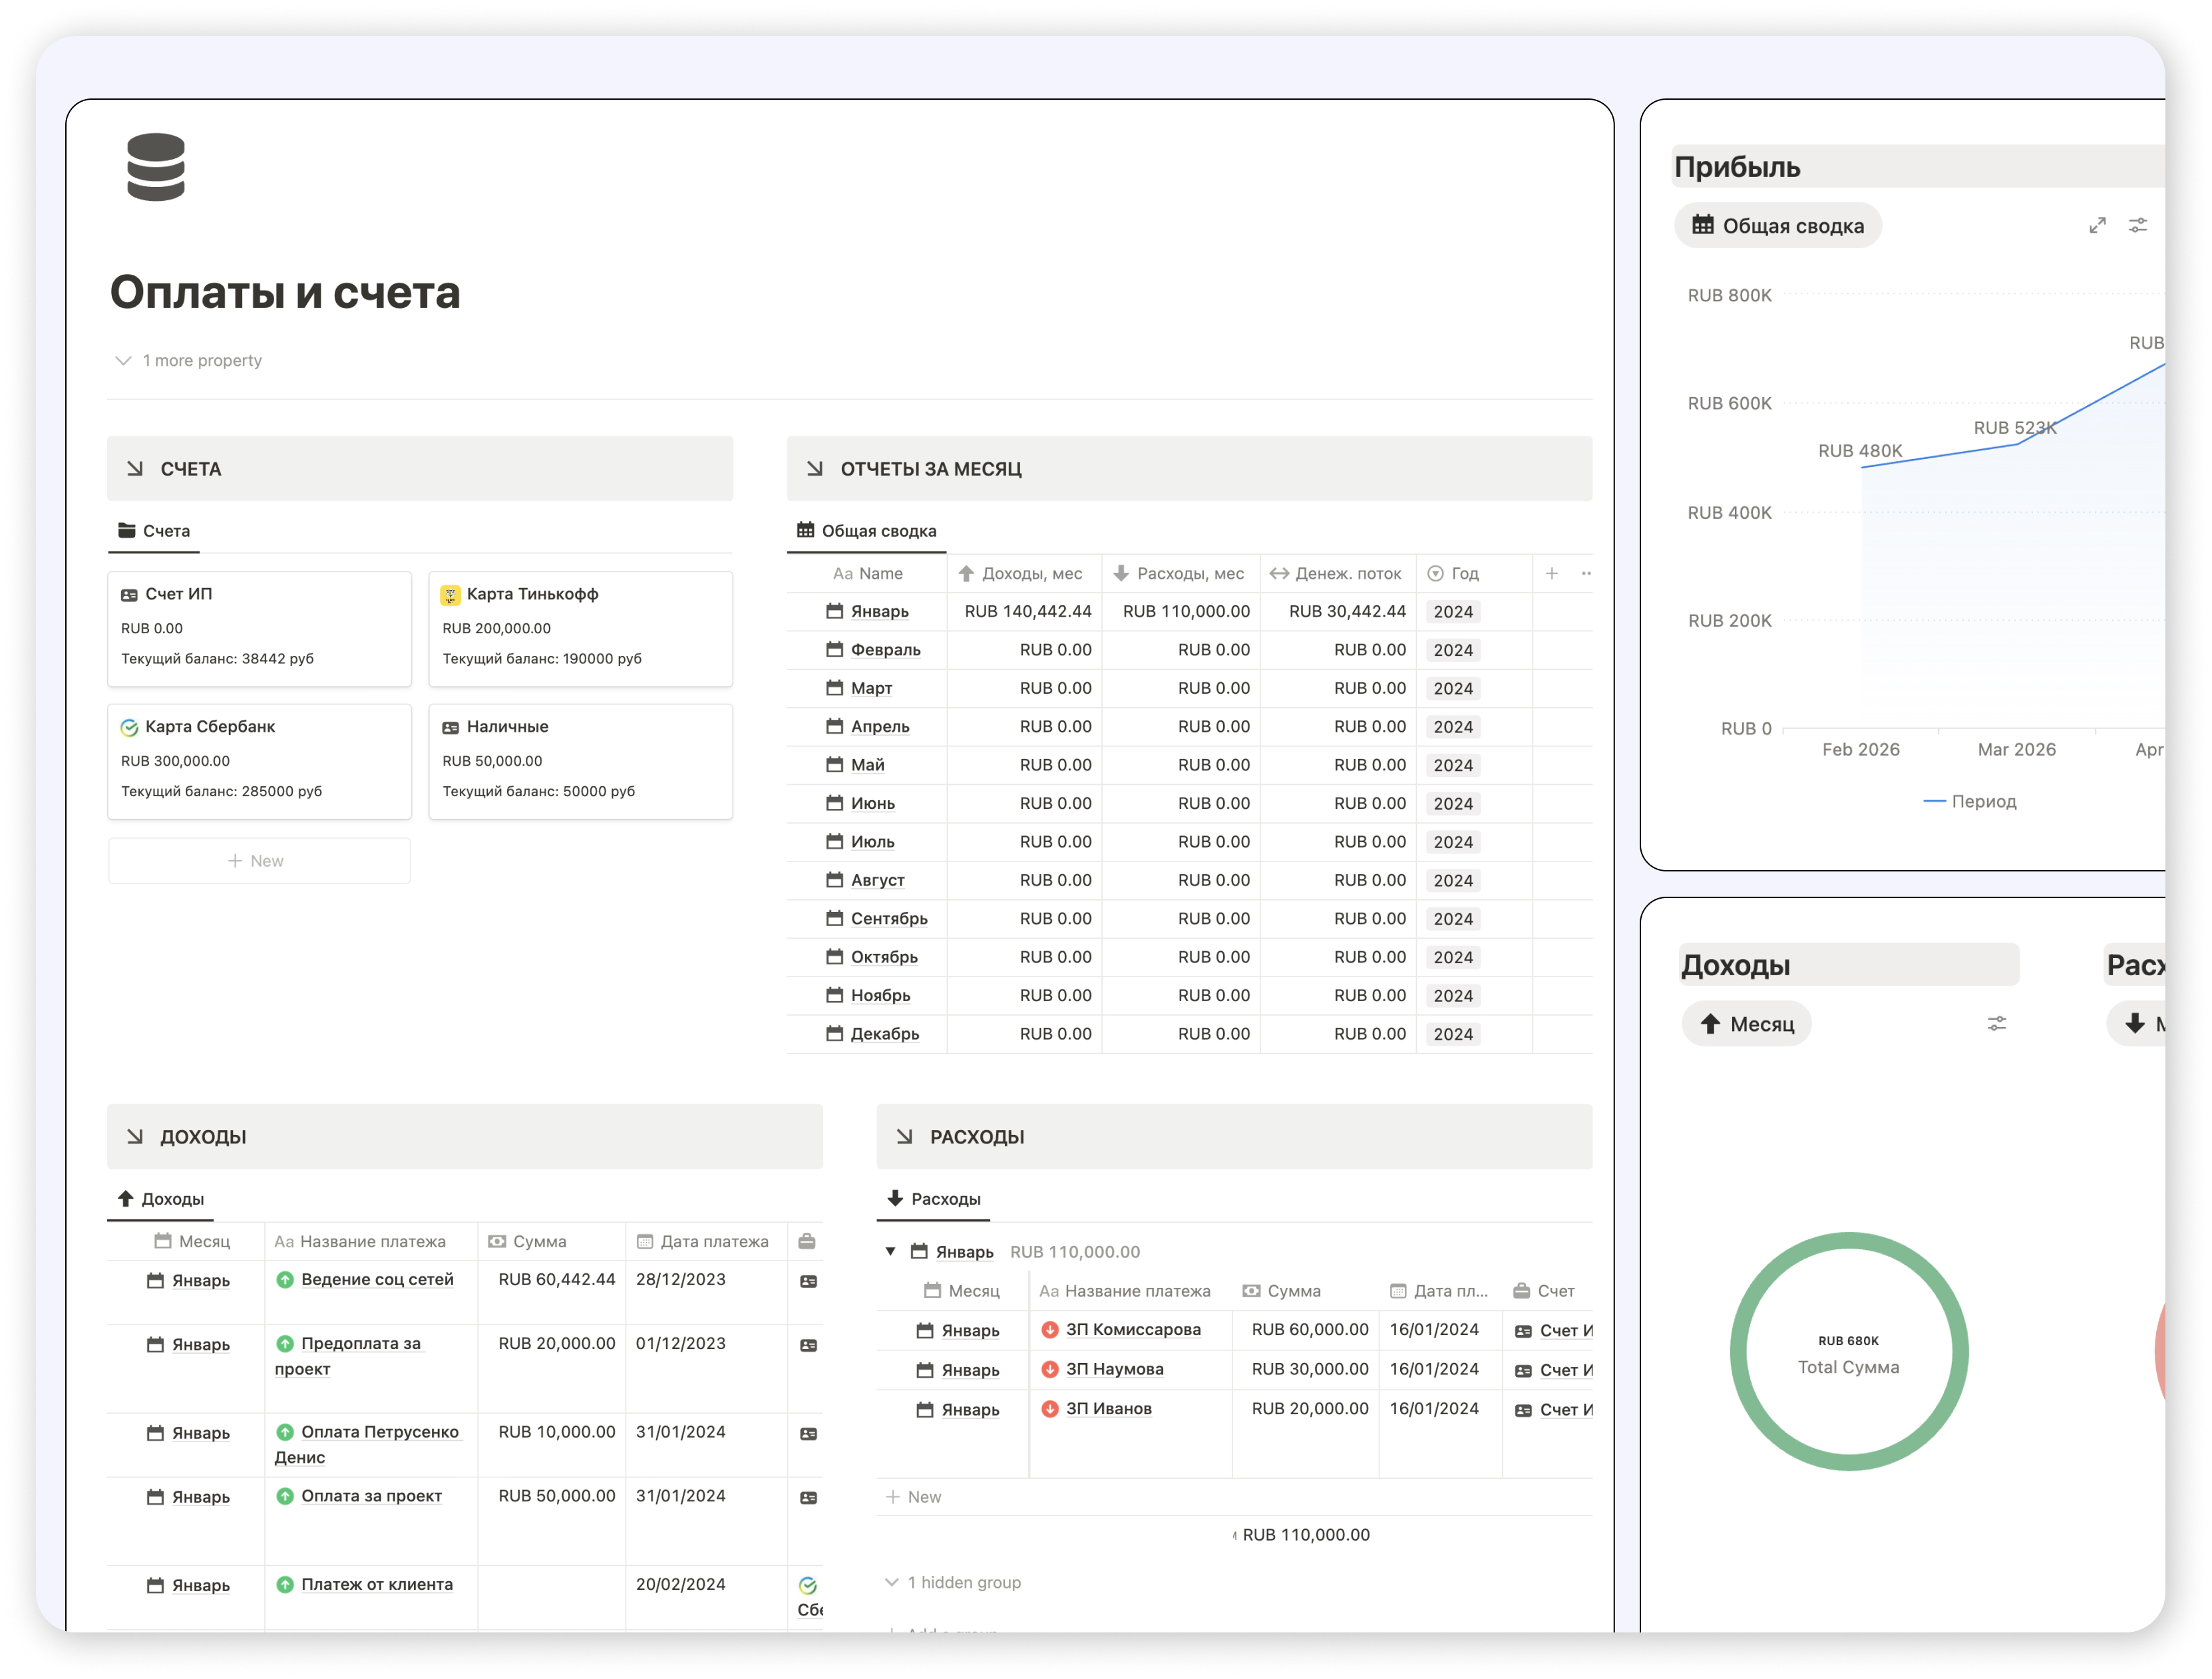The image size is (2212, 1679).
Task: Click the database icon above the page title
Action: [155, 168]
